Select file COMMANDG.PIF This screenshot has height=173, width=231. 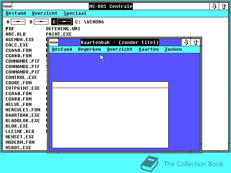23,66
